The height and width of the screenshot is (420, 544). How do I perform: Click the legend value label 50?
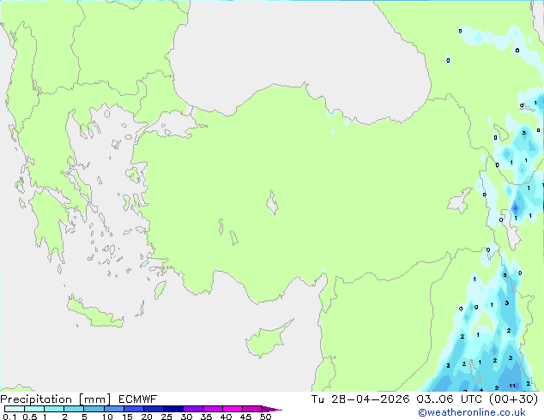[x=266, y=417]
